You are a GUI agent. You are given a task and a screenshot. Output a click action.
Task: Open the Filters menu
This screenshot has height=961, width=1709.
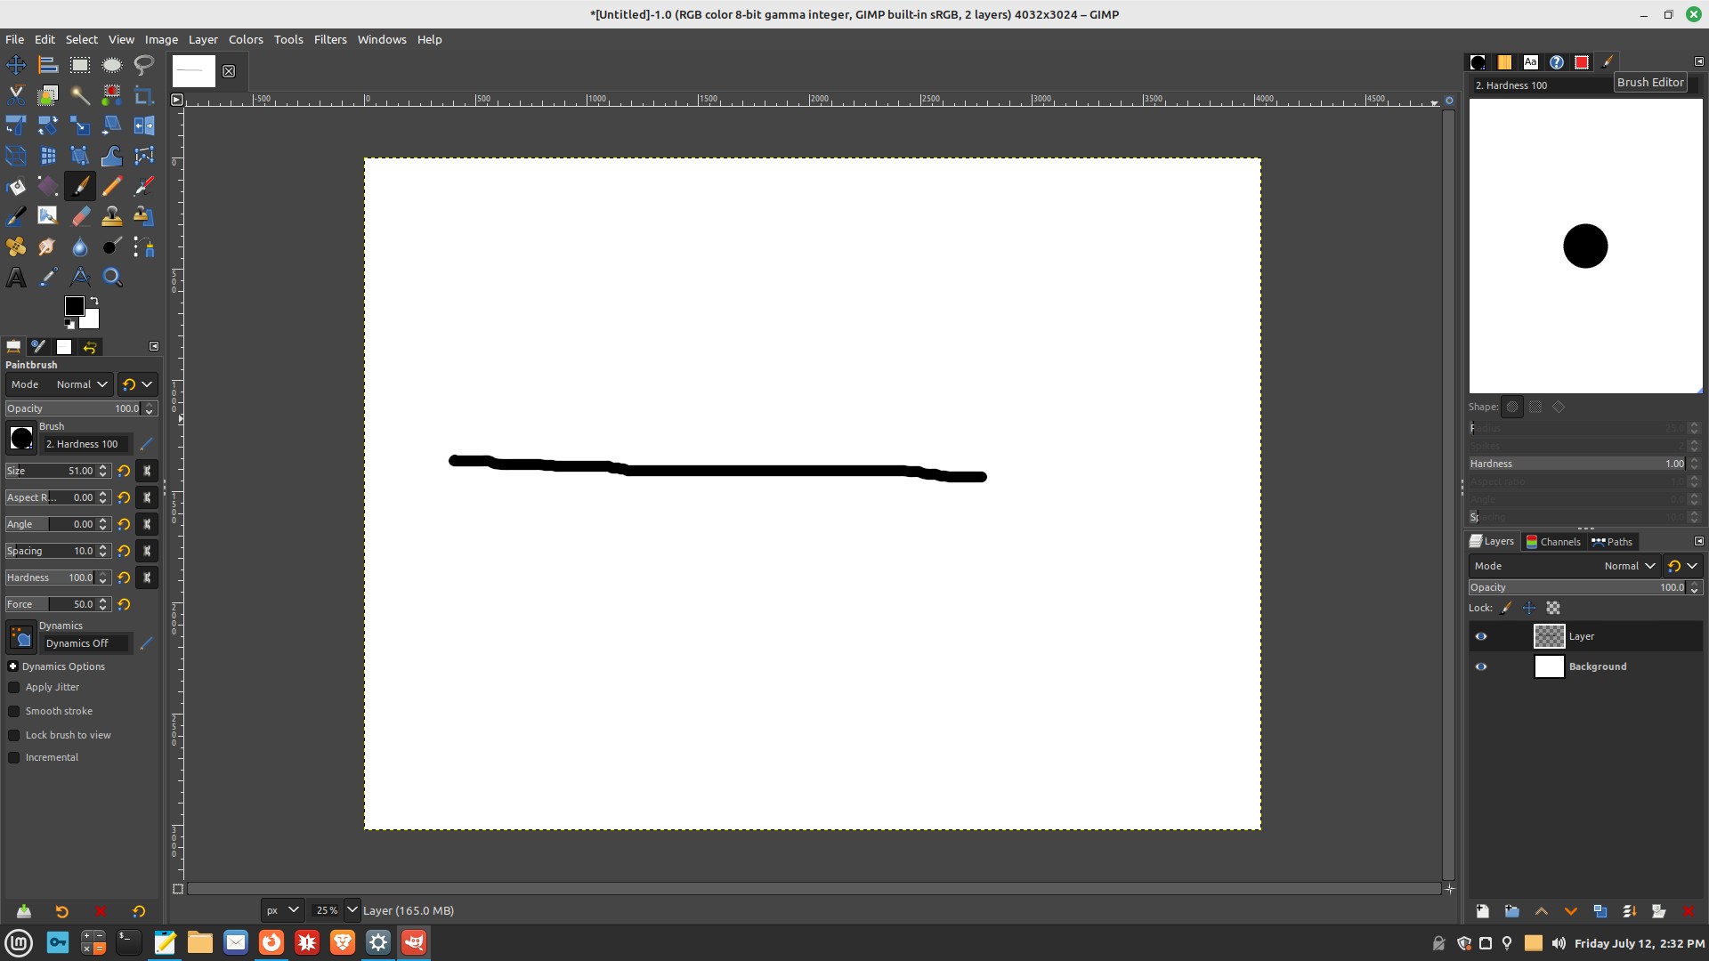pos(329,39)
